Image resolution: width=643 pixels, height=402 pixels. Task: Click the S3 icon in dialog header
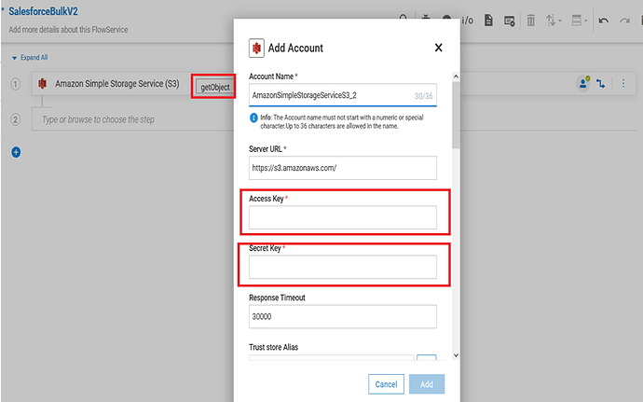[x=256, y=49]
